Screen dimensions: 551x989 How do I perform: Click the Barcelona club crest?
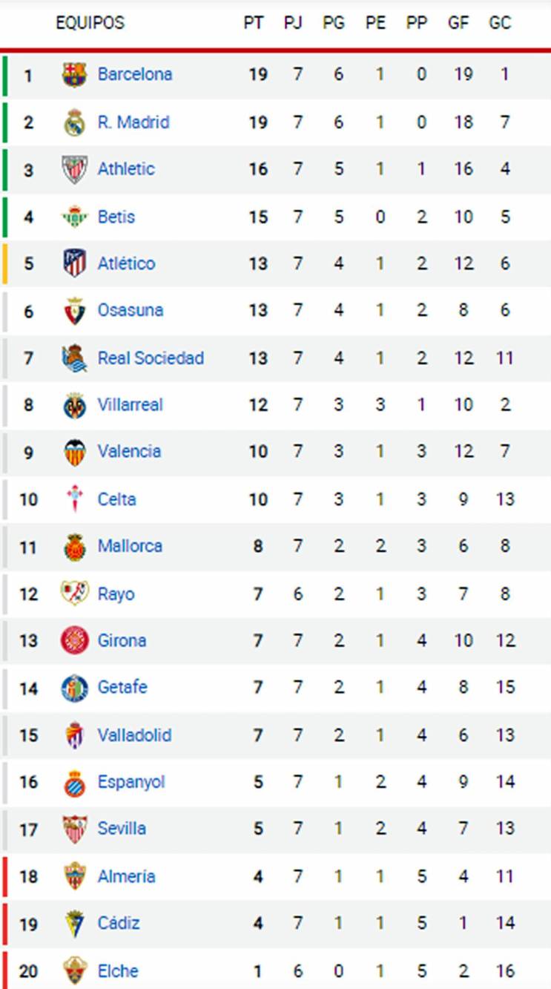(72, 73)
